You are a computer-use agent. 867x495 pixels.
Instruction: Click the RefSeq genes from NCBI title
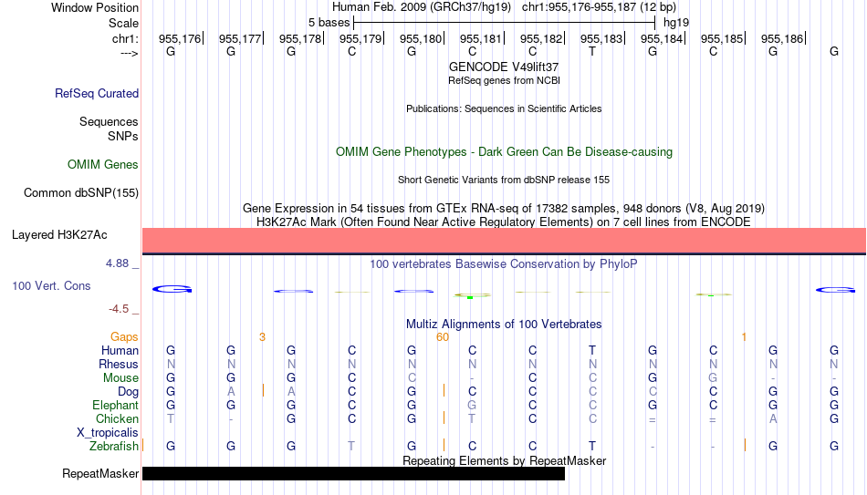coord(504,80)
